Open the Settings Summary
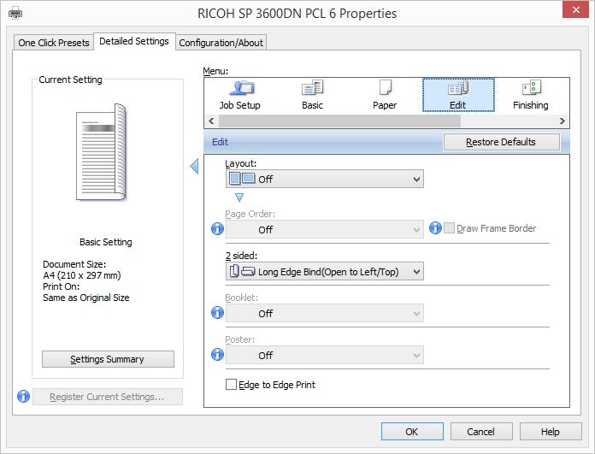 click(108, 359)
